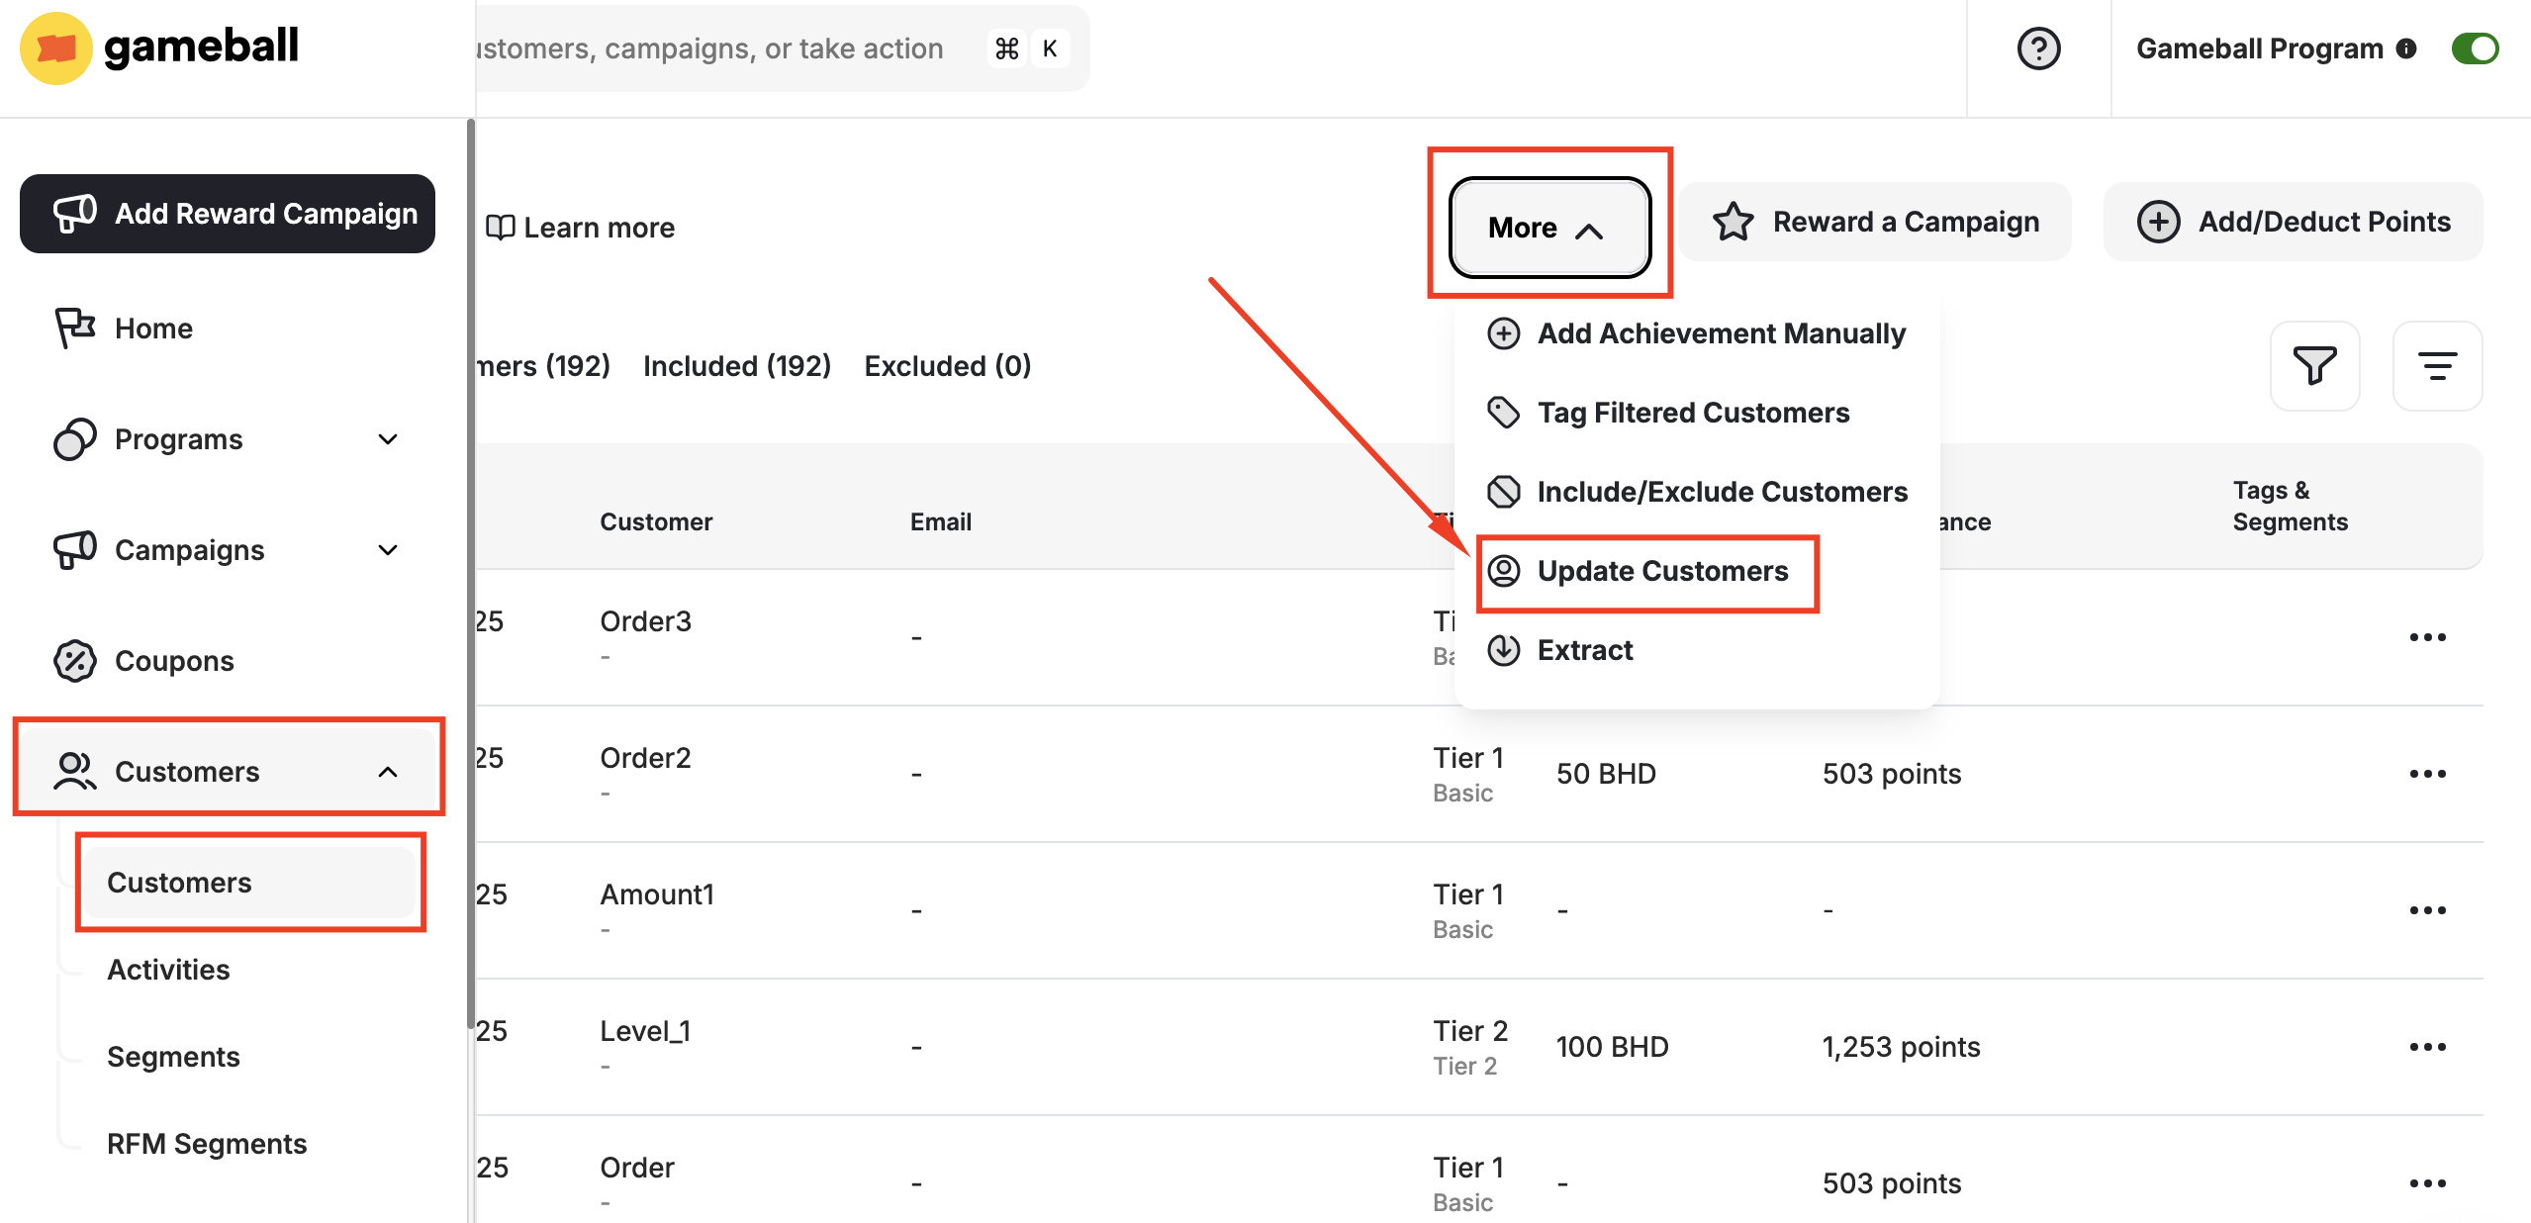
Task: Go to Home in sidebar
Action: pos(153,329)
